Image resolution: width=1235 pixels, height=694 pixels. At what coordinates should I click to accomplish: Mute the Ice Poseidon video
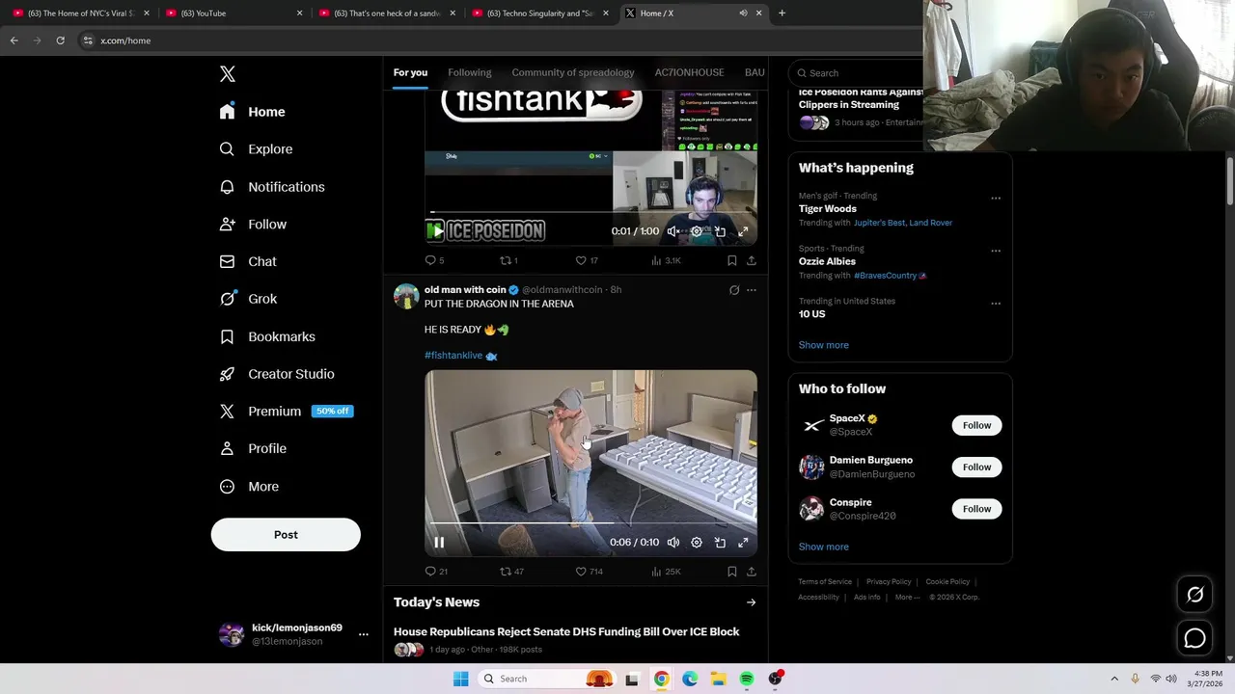(673, 231)
